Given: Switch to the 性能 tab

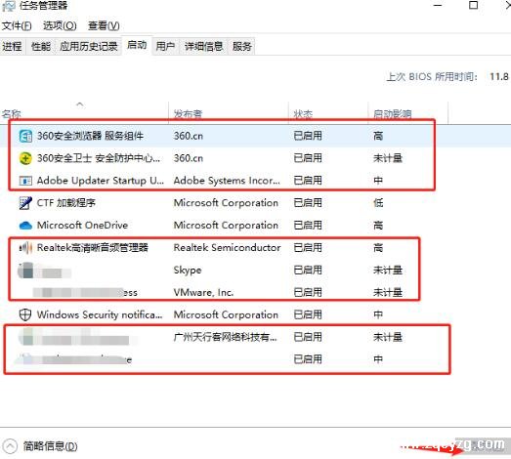Looking at the screenshot, I should (41, 46).
